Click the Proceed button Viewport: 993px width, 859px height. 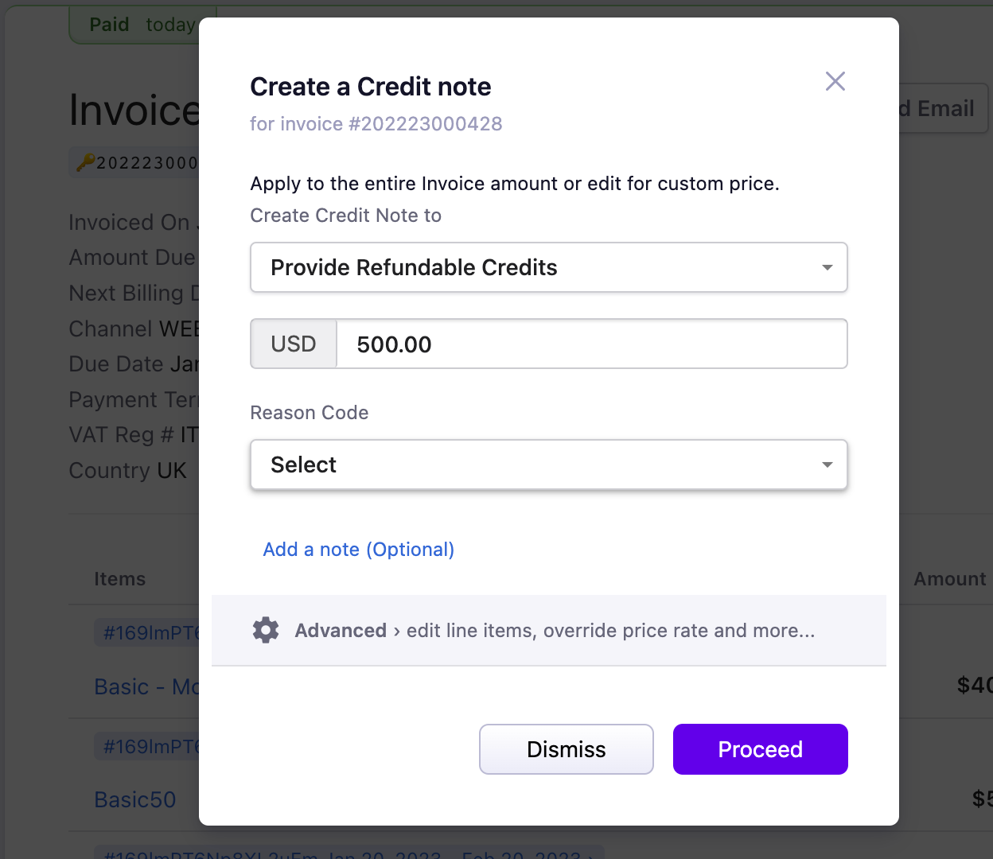(761, 749)
